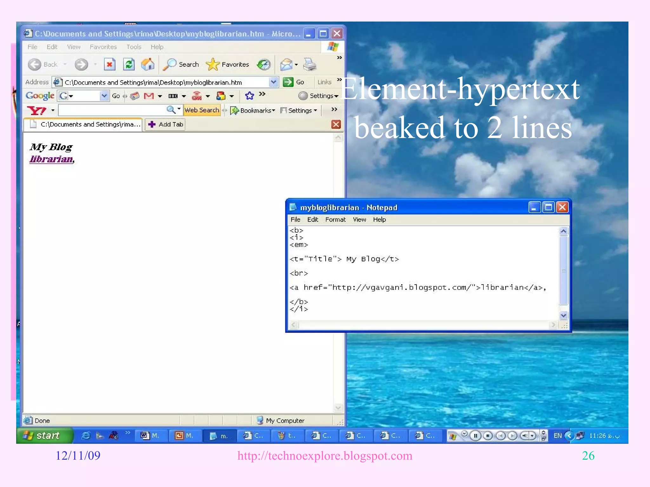650x487 pixels.
Task: Click the Print icon
Action: [309, 64]
